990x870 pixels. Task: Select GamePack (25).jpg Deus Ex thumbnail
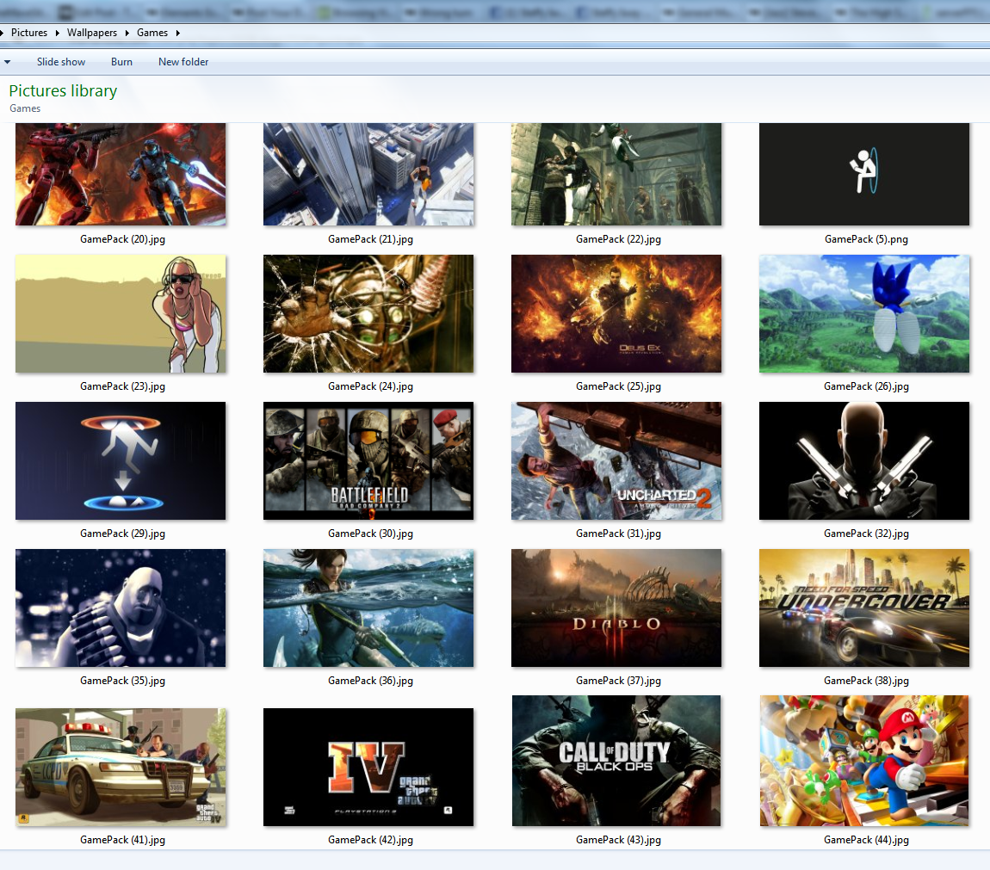click(x=616, y=314)
